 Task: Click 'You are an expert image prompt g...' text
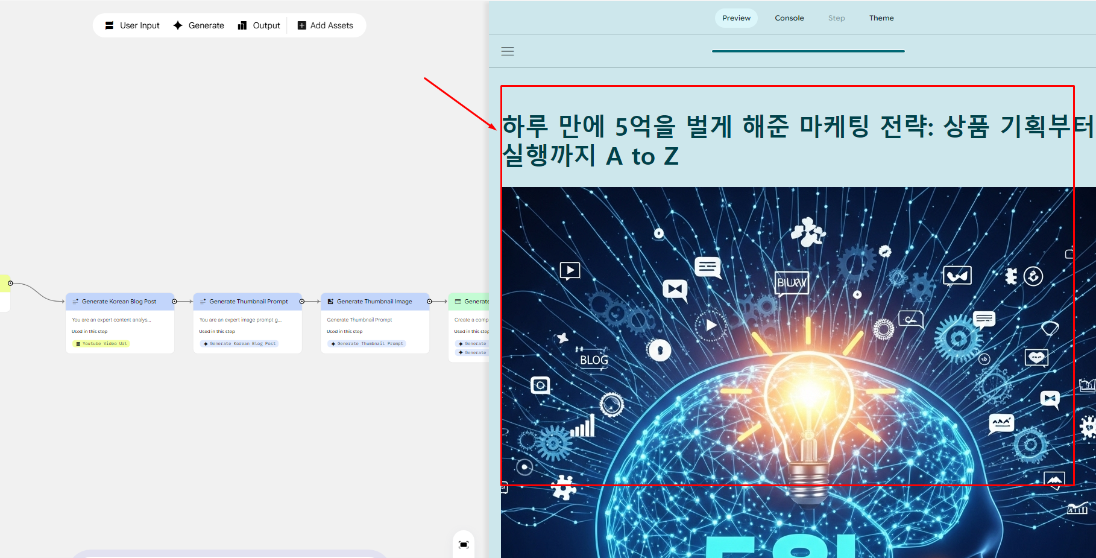tap(241, 320)
